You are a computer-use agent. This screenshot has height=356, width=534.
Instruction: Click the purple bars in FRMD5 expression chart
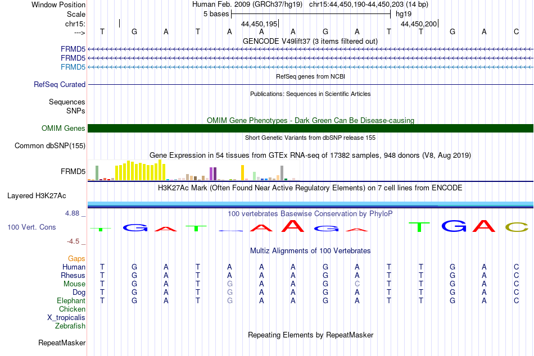pos(213,174)
